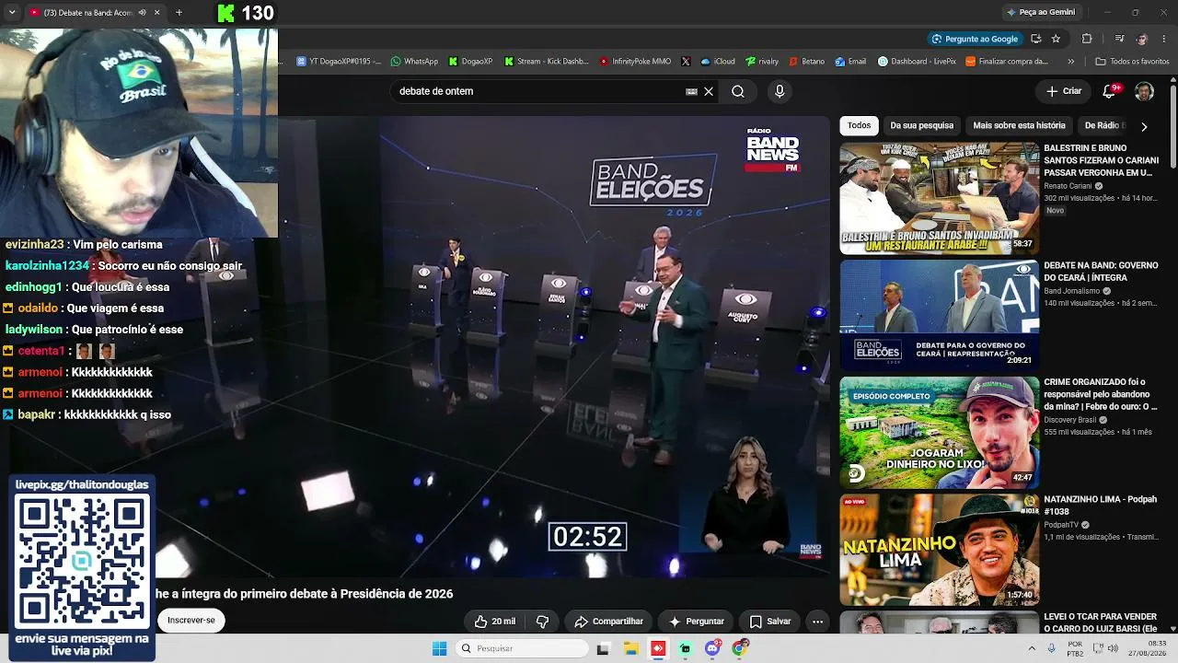The width and height of the screenshot is (1178, 663).
Task: Open the browser extensions puzzle icon
Action: [x=1087, y=39]
